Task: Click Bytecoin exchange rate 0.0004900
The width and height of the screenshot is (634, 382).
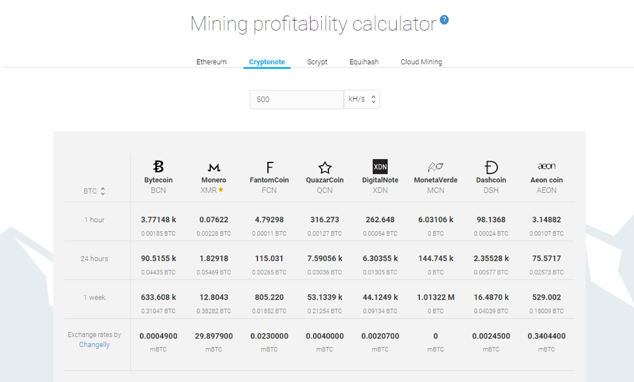Action: pos(158,336)
